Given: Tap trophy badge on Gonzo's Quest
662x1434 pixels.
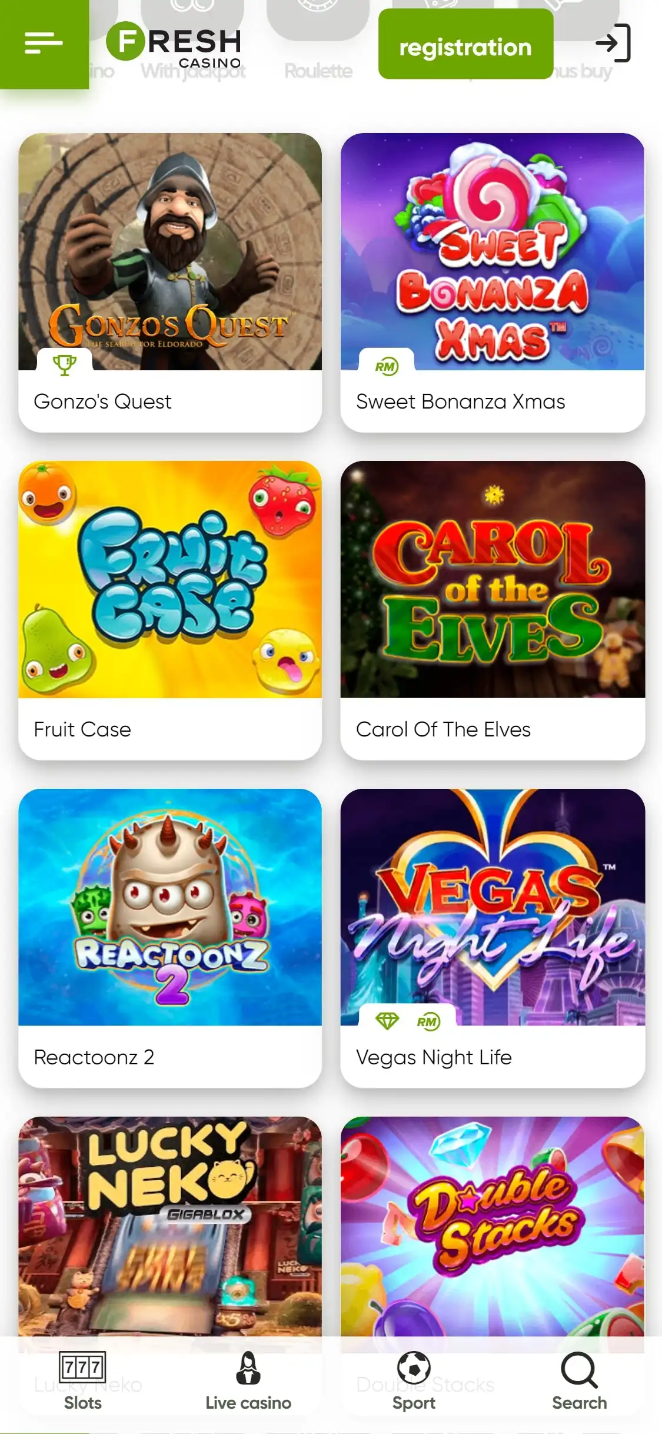Looking at the screenshot, I should pyautogui.click(x=65, y=366).
